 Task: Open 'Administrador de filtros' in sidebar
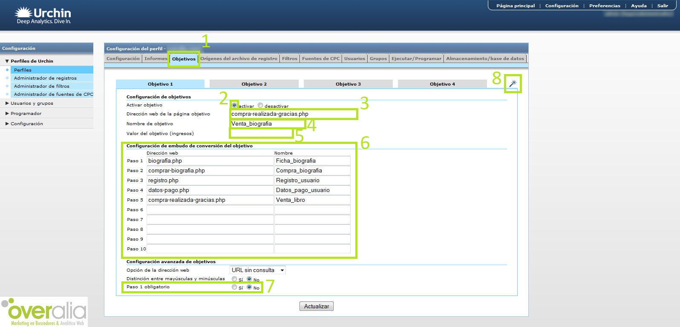pos(41,86)
